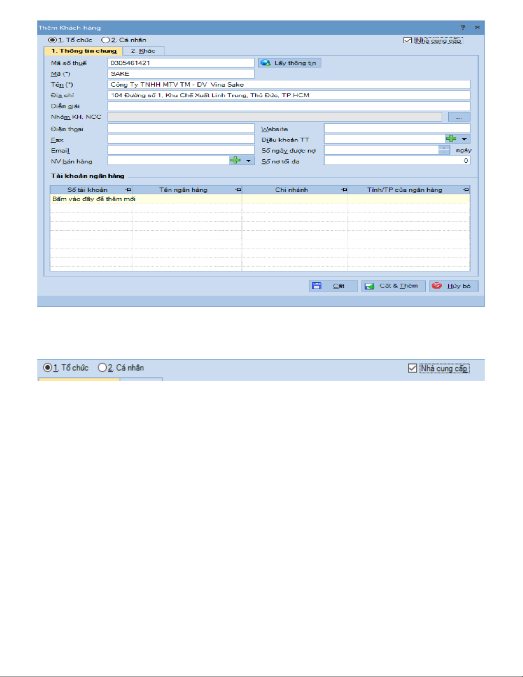Image resolution: width=523 pixels, height=677 pixels.
Task: Pin the Số tài khoản column
Action: pyautogui.click(x=128, y=190)
